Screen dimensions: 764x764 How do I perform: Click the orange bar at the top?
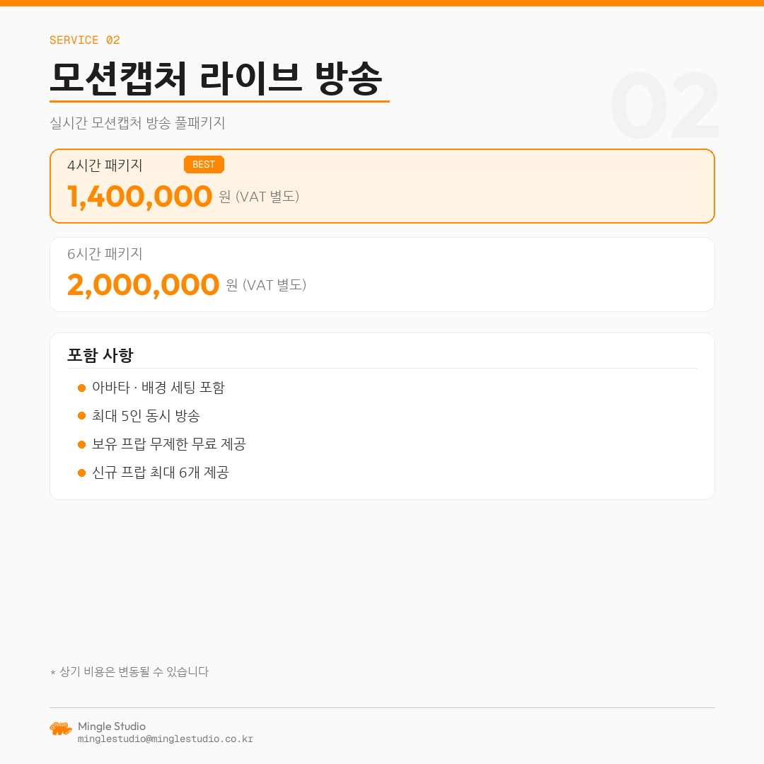(382, 3)
